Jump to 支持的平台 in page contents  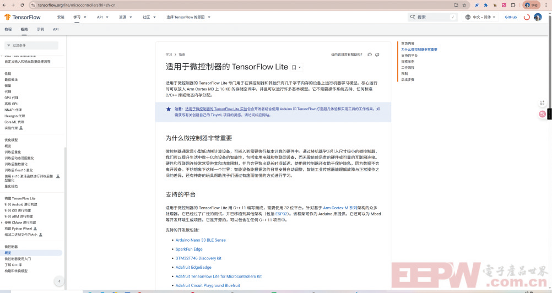(x=409, y=55)
